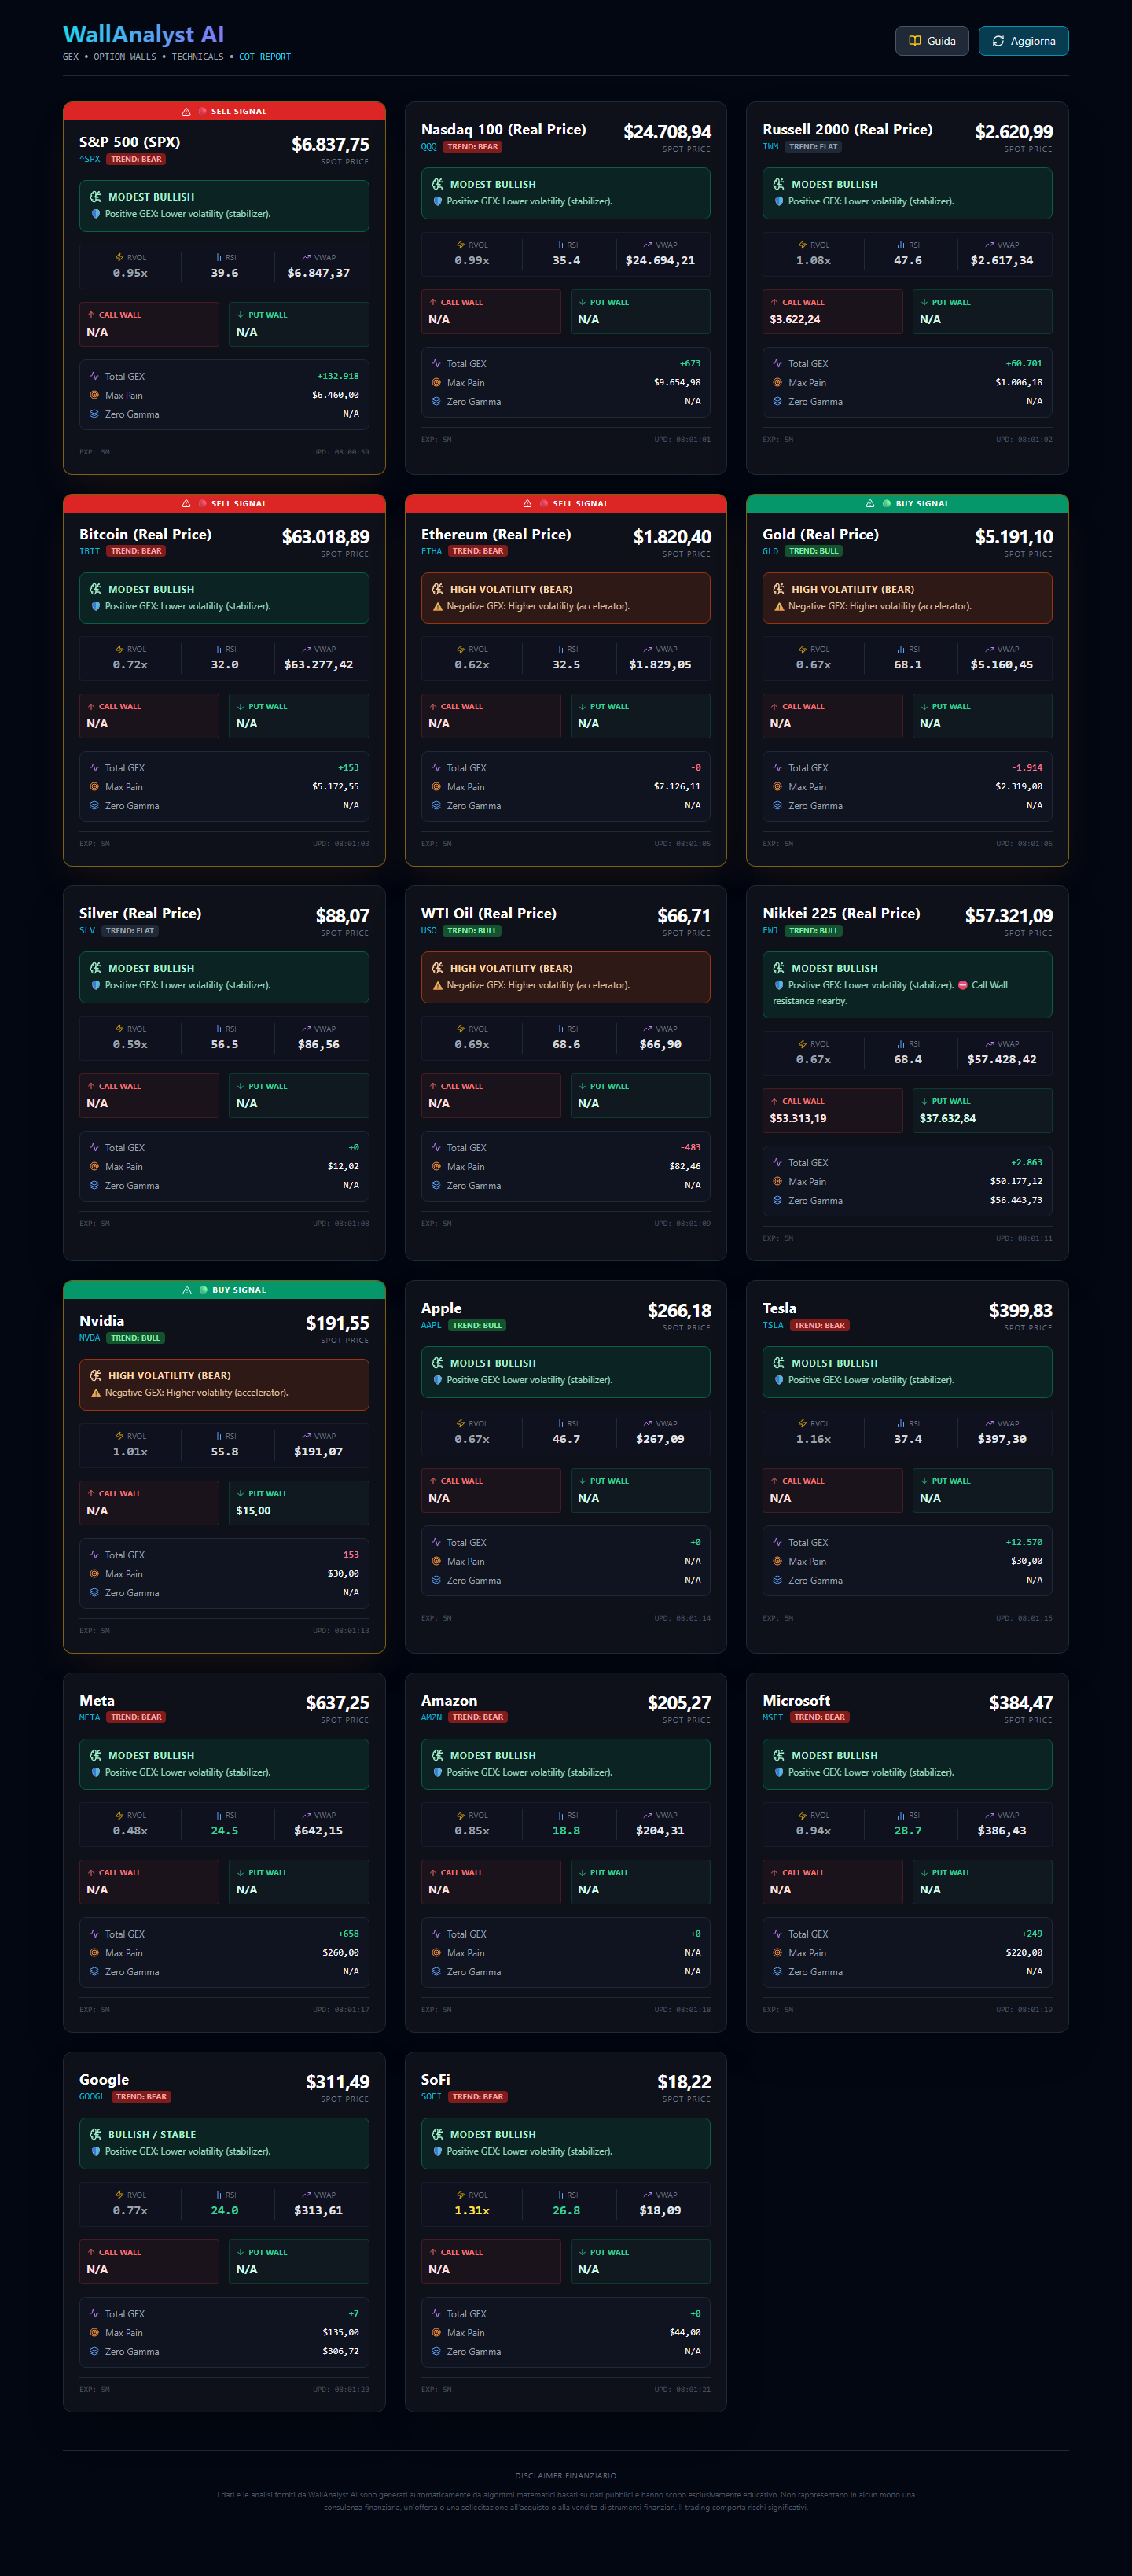Click the Call Wall up-arrow icon in Russell 2000
The height and width of the screenshot is (2576, 1132).
774,302
